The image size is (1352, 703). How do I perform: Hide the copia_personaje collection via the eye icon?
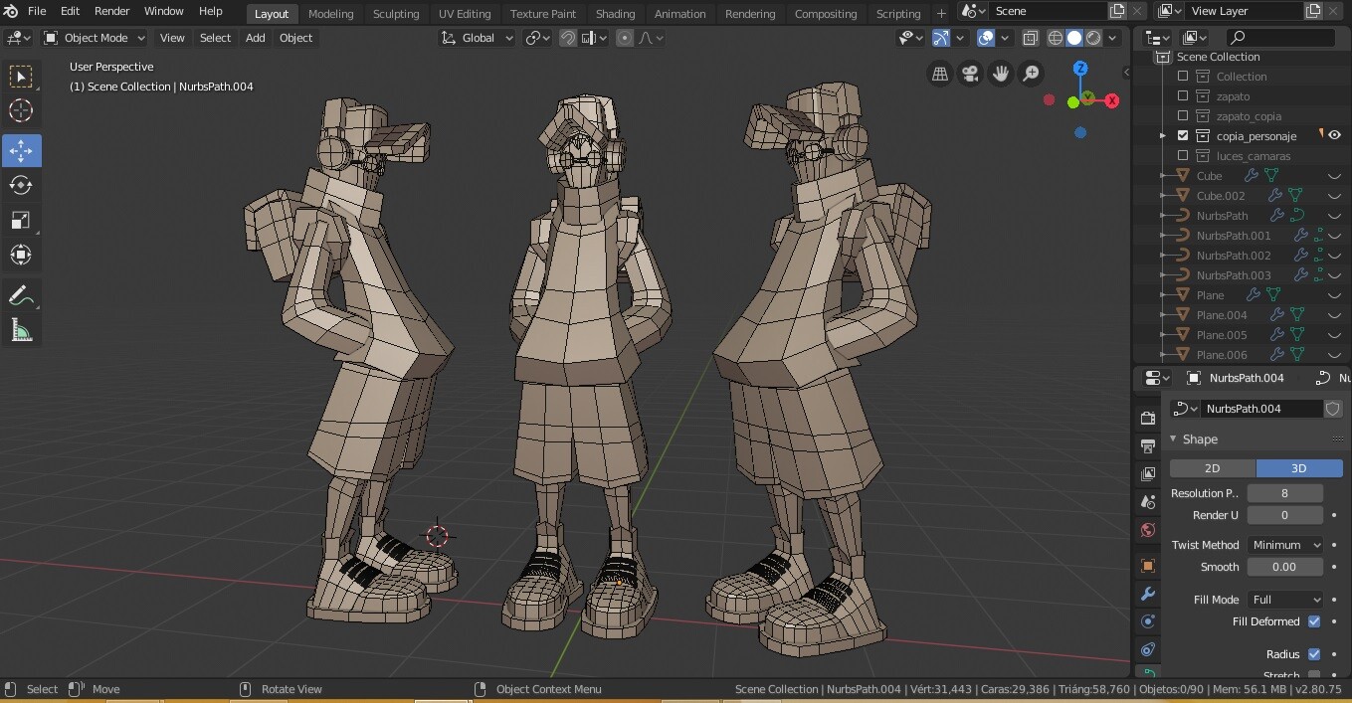(x=1334, y=135)
